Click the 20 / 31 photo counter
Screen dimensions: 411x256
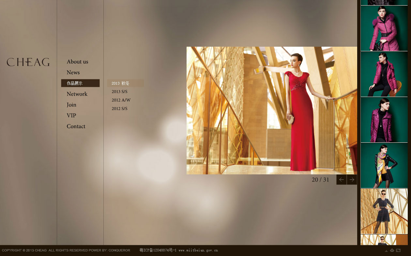320,180
